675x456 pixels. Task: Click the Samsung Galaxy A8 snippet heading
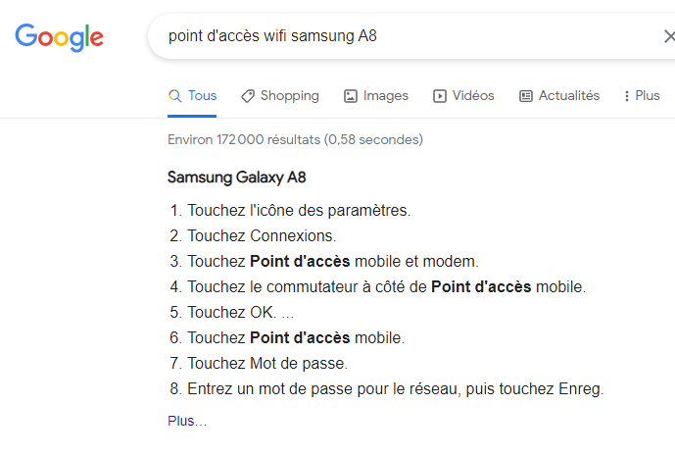(238, 177)
